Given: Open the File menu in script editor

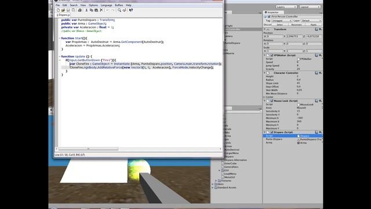Looking at the screenshot, I should (57, 5).
